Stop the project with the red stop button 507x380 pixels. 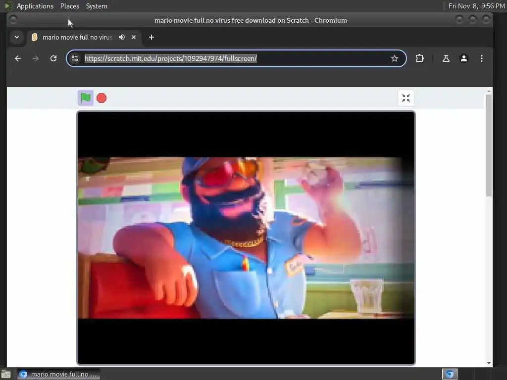[101, 98]
